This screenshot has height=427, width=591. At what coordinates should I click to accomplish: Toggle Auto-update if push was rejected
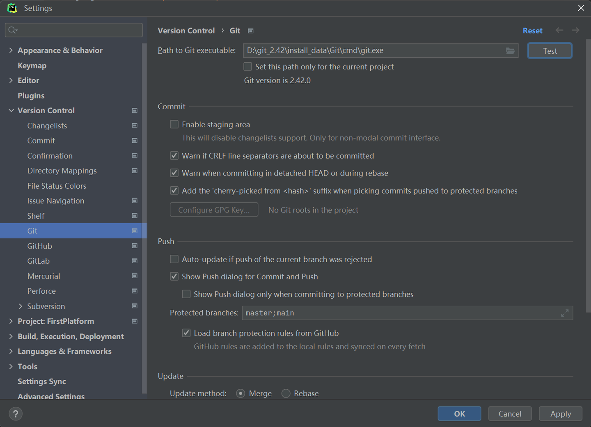coord(174,259)
